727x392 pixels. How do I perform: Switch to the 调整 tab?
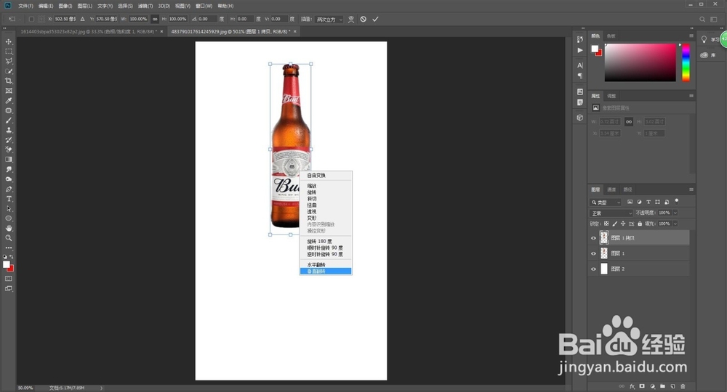[x=611, y=96]
